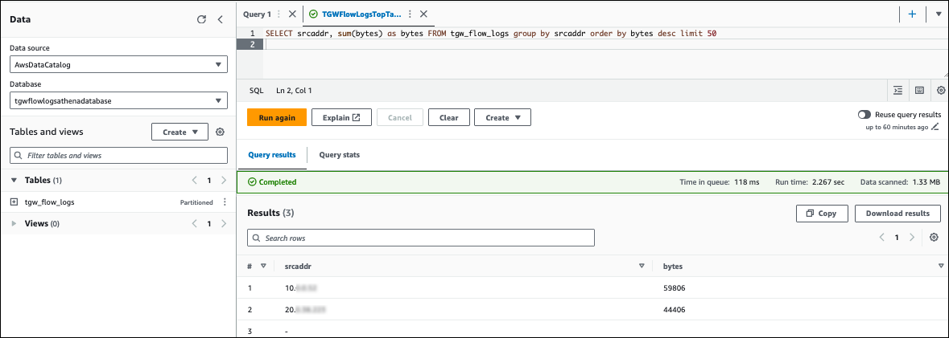Open the query tabs dropdown arrow

coord(939,14)
